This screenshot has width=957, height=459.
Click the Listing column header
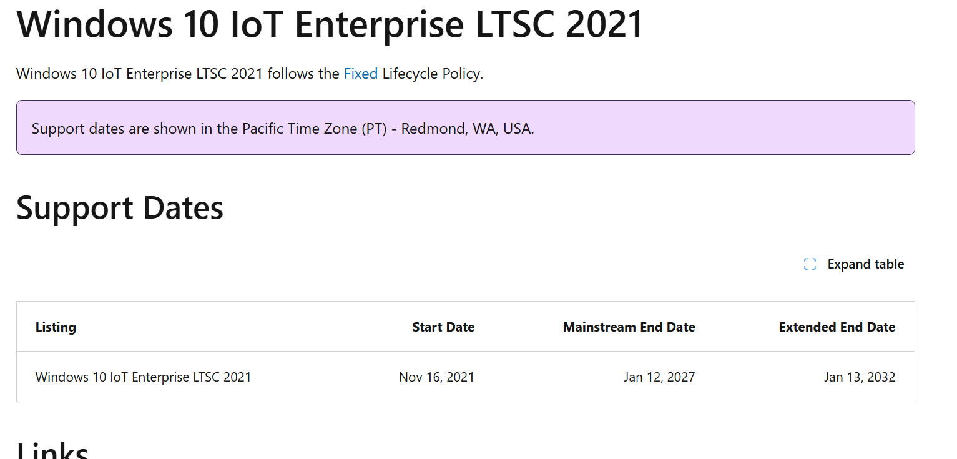(x=56, y=327)
